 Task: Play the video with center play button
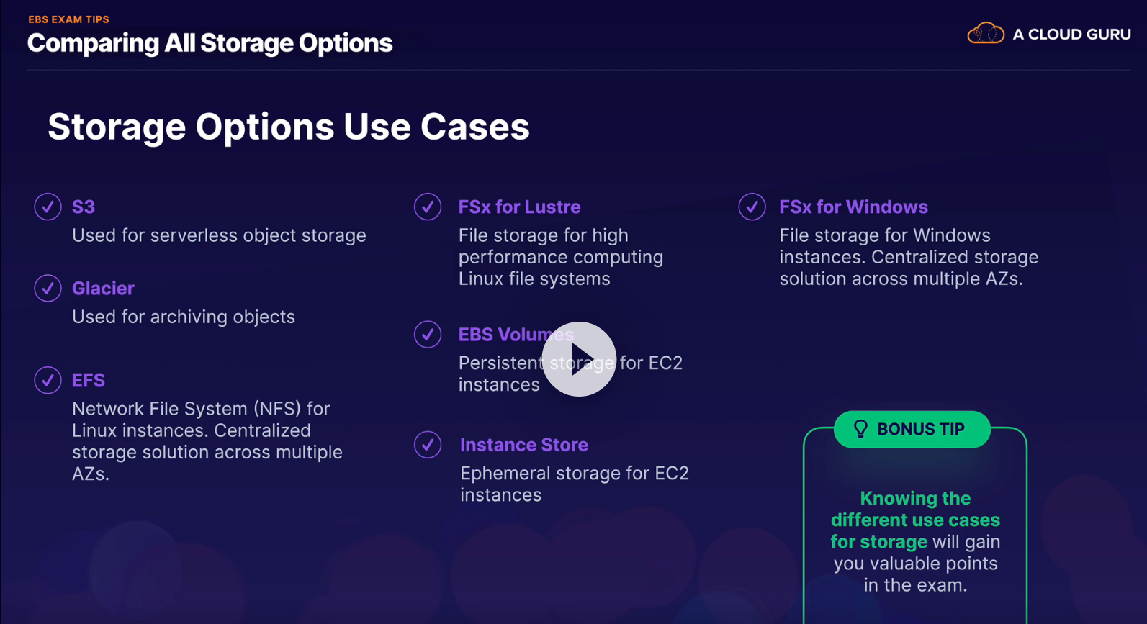click(x=579, y=359)
